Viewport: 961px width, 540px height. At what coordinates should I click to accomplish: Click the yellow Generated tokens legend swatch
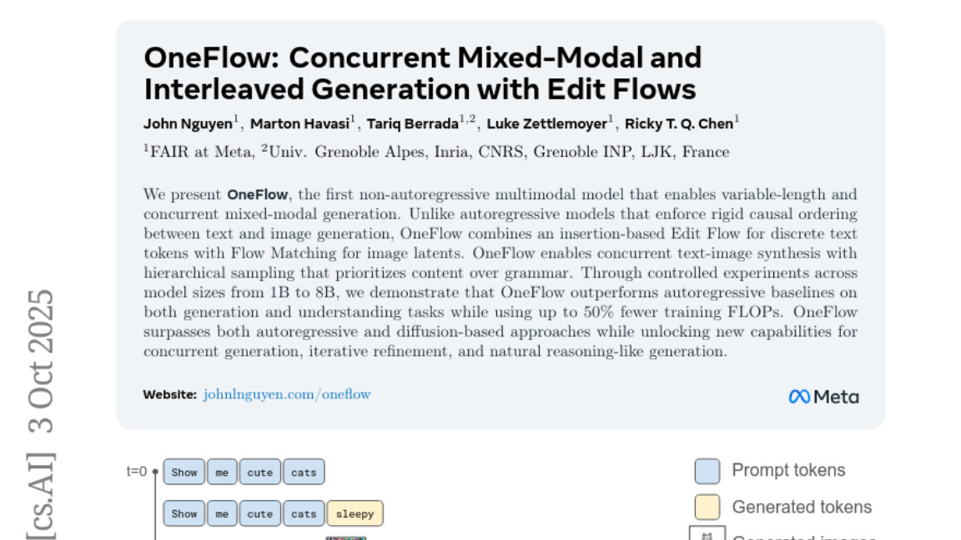click(707, 507)
